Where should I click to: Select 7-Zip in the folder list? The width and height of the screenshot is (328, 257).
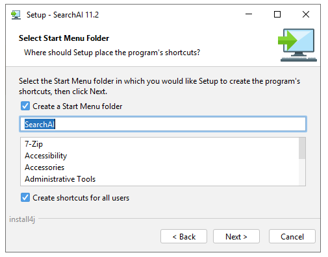160,144
